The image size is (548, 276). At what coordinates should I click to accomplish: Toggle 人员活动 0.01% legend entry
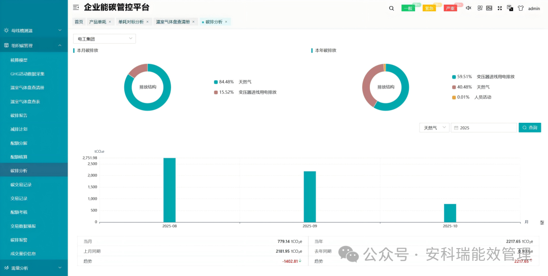click(x=472, y=97)
